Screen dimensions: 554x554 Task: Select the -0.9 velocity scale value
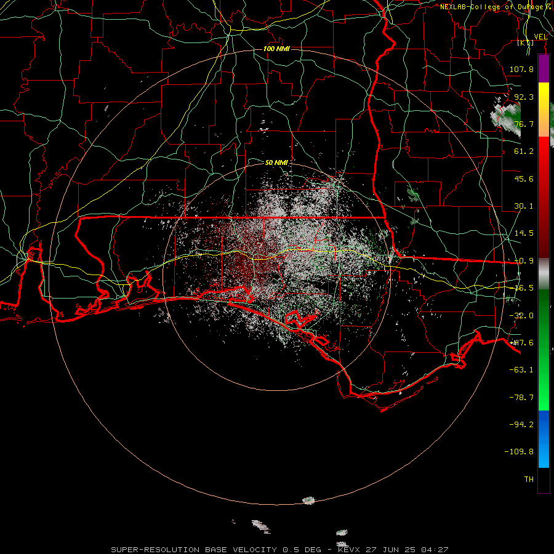coord(524,261)
